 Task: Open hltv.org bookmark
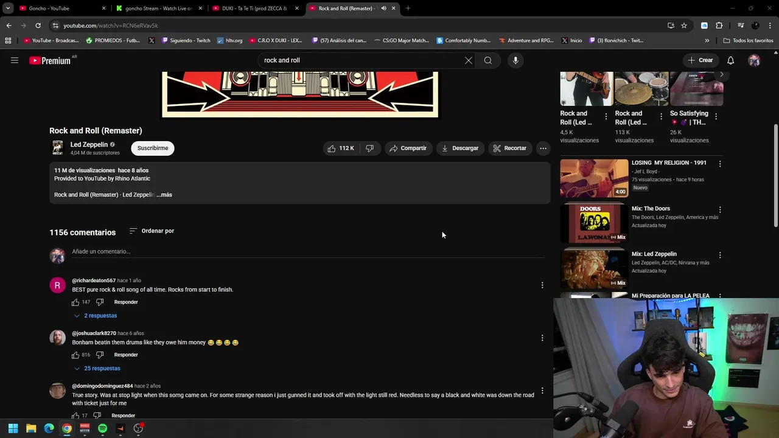229,41
